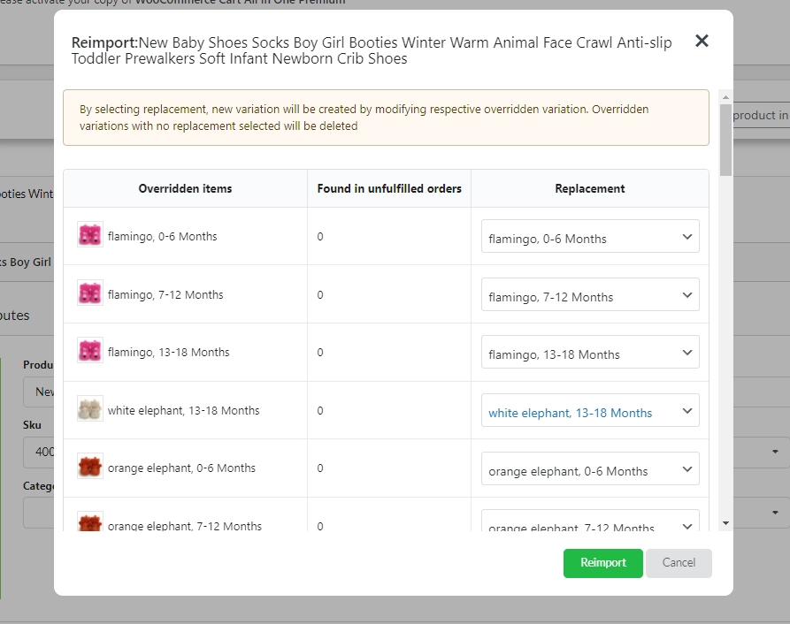This screenshot has height=624, width=790.
Task: Click the Overridden items column header
Action: [x=186, y=189]
